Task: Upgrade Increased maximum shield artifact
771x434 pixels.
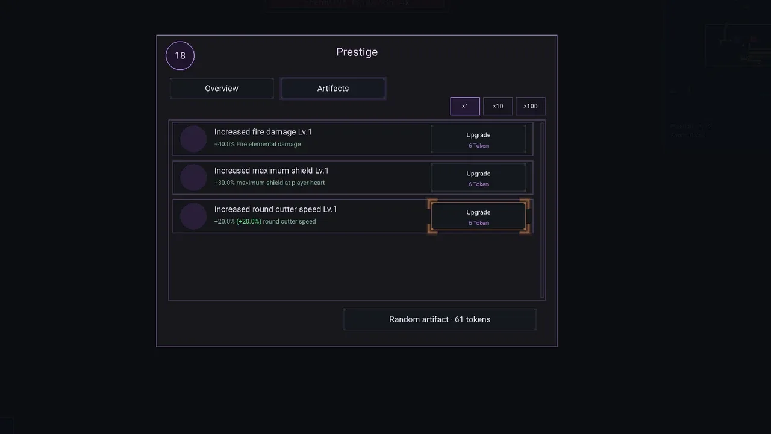Action: [x=478, y=178]
